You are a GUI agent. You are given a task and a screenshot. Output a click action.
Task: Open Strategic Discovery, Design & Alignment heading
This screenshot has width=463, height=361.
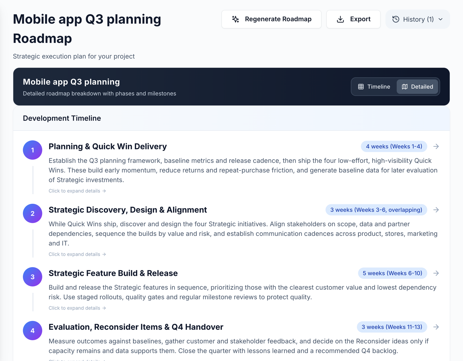point(128,210)
